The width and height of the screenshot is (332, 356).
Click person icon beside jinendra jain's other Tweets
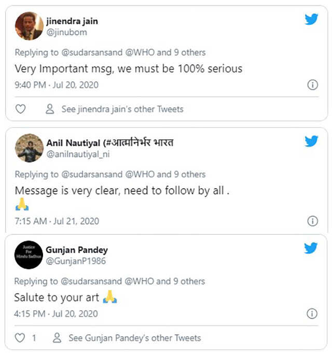tap(50, 109)
